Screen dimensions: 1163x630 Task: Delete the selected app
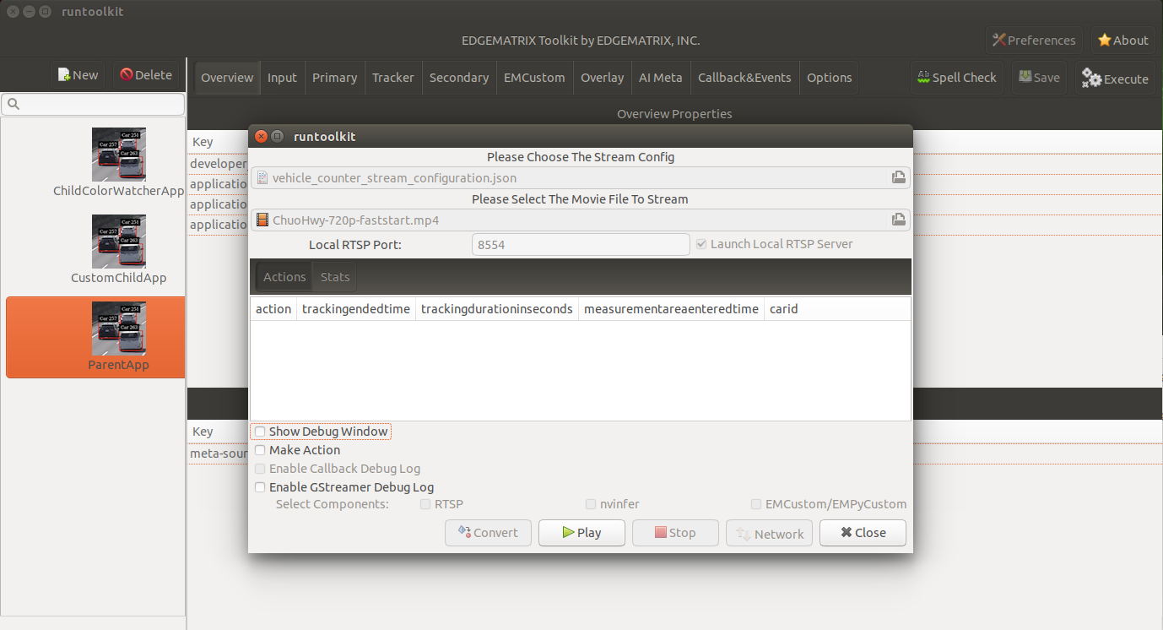click(146, 74)
